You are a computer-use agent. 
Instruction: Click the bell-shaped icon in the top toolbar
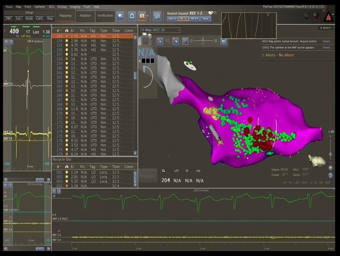pos(131,16)
